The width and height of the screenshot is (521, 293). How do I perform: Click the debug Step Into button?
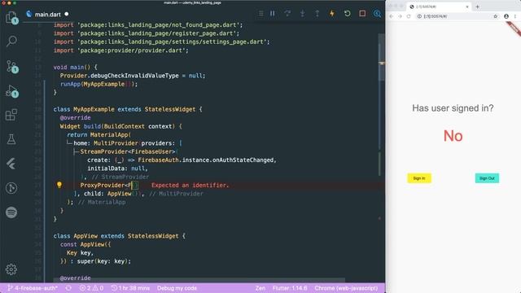pyautogui.click(x=302, y=14)
